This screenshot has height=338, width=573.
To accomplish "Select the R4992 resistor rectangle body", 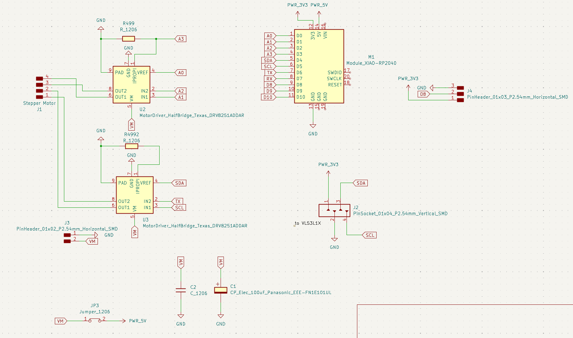I will 132,146.
